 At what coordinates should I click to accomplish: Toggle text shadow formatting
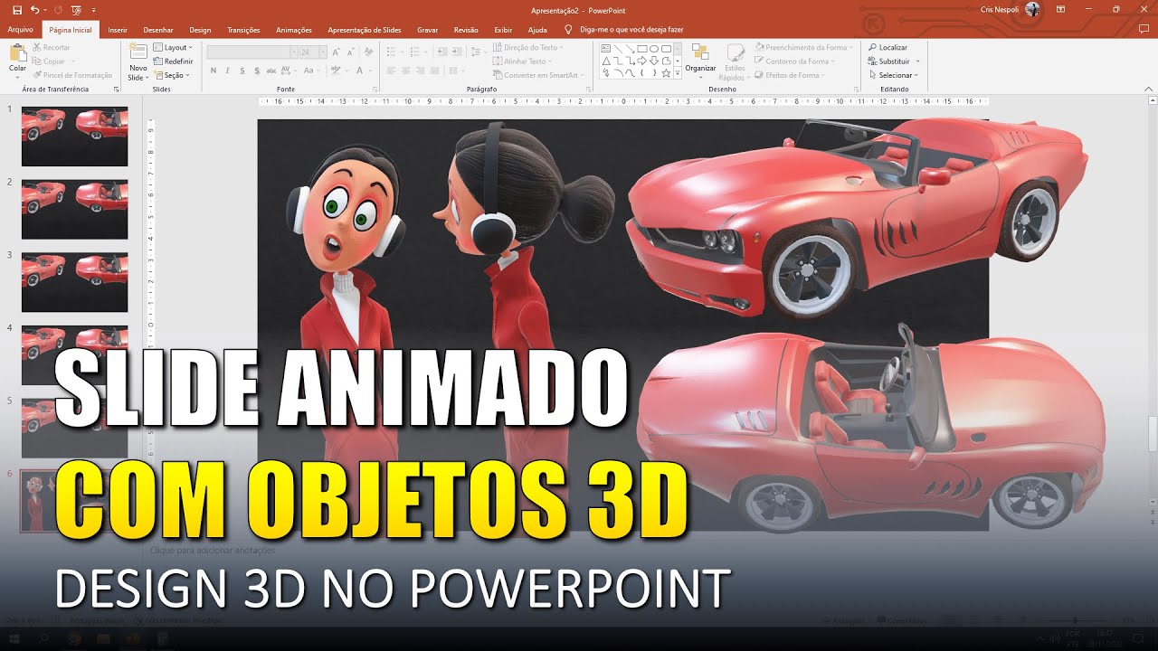tap(255, 71)
